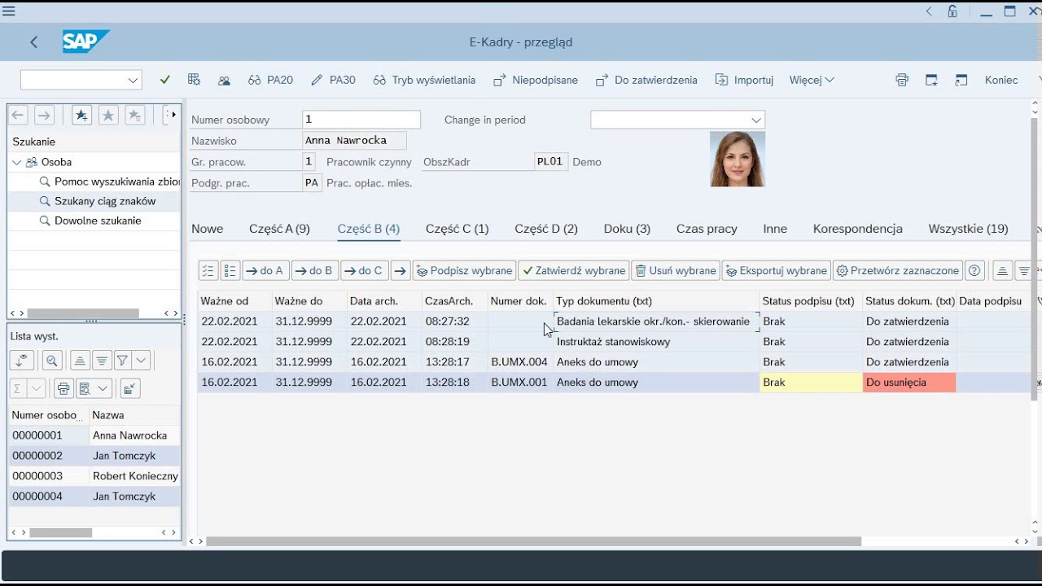Click the Instruktaż stanowiskowy document row
The height and width of the screenshot is (586, 1042).
[x=614, y=342]
